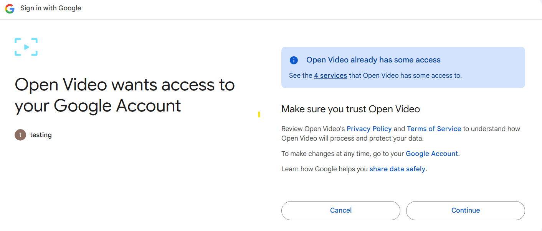This screenshot has width=542, height=231.
Task: Click the 'Make sure you trust Open Video' heading
Action: 350,109
